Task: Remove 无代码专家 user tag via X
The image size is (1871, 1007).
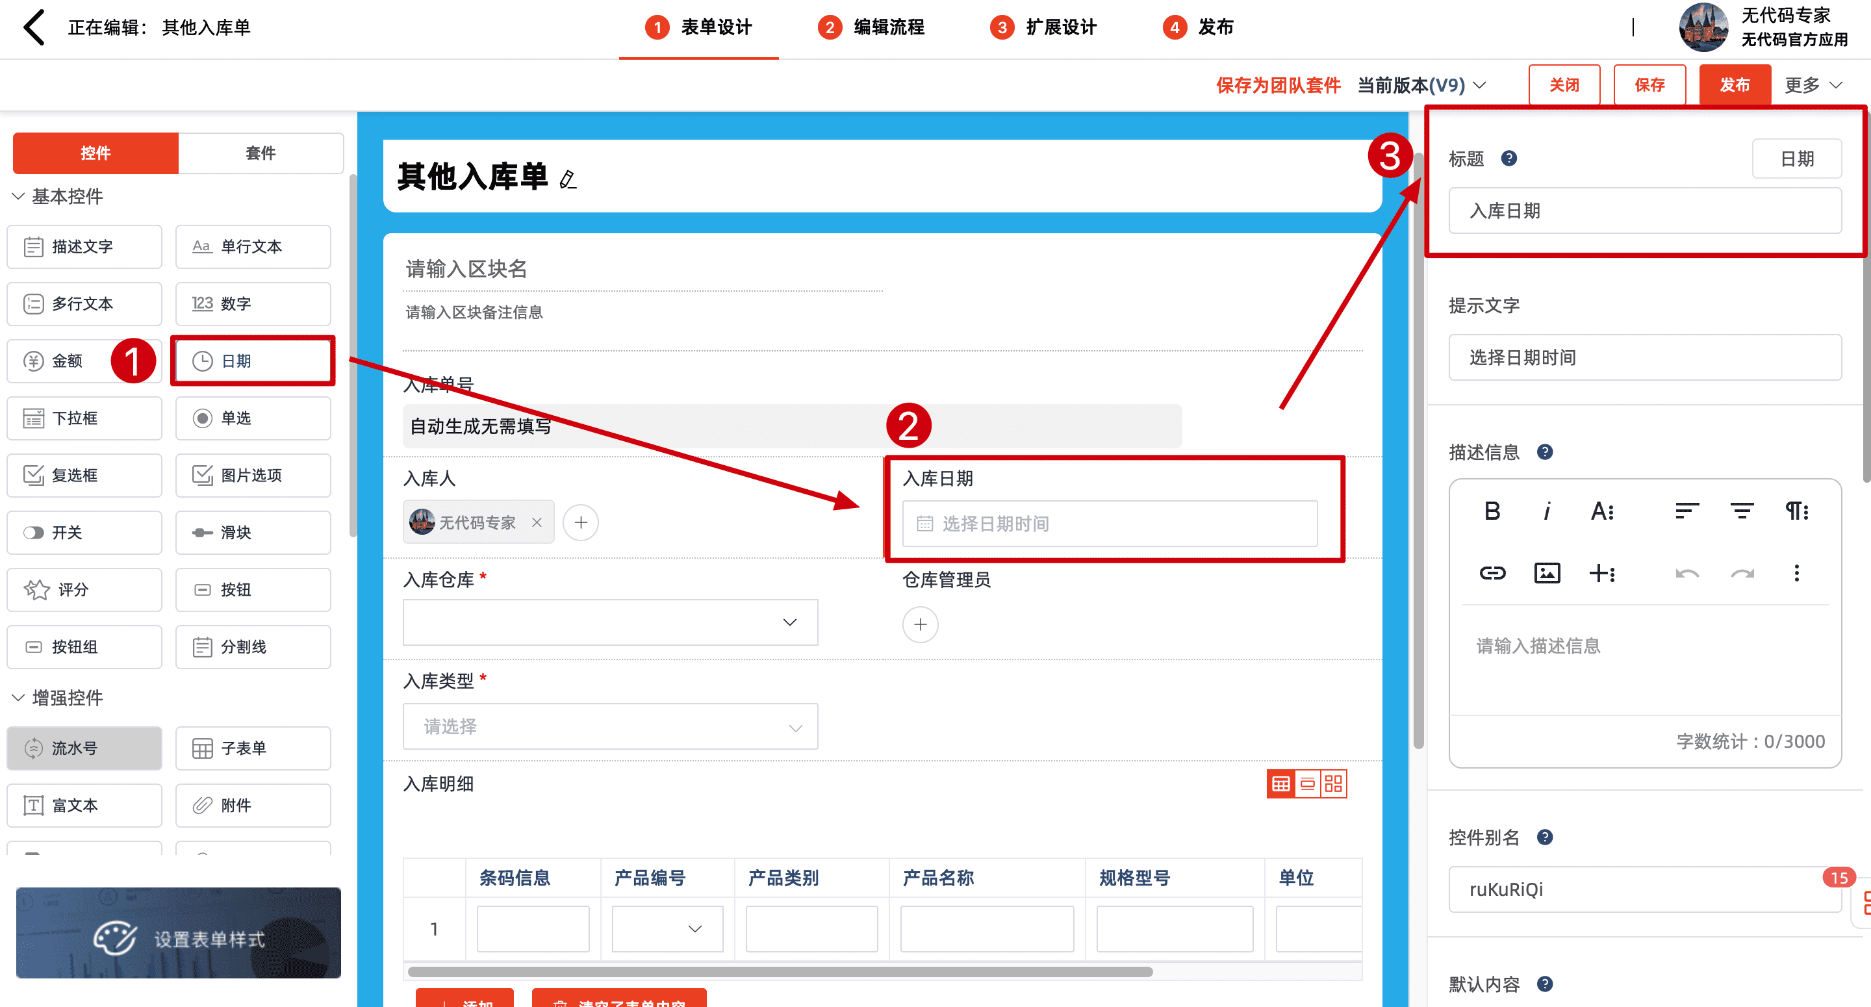Action: 537,522
